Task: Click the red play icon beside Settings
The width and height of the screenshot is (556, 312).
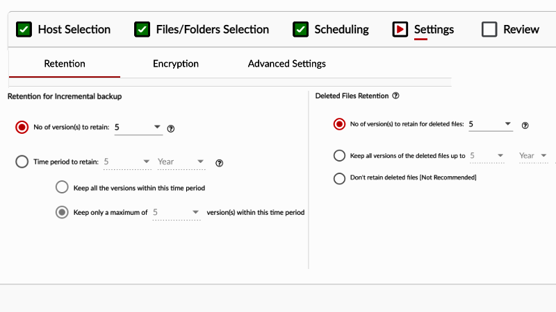Action: [x=400, y=29]
